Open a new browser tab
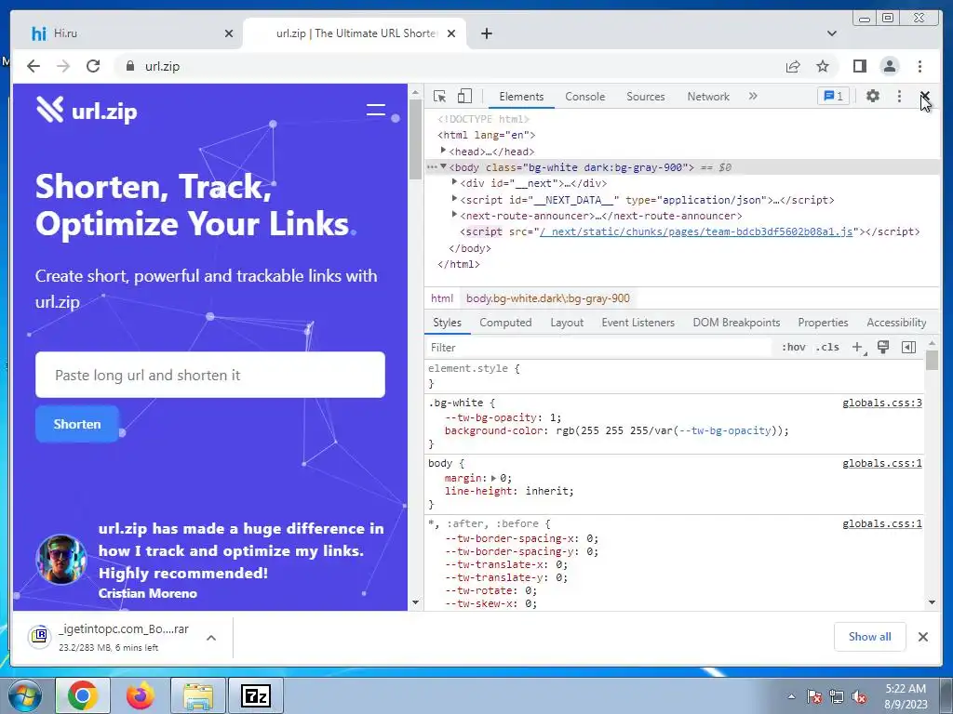The width and height of the screenshot is (953, 714). (486, 33)
